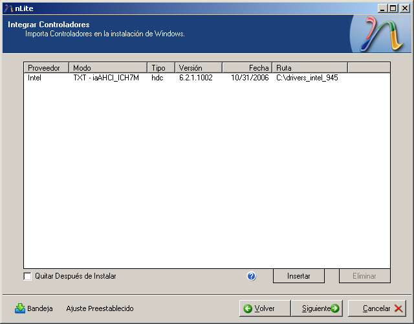
Task: Sort by the Versión column header
Action: (198, 67)
